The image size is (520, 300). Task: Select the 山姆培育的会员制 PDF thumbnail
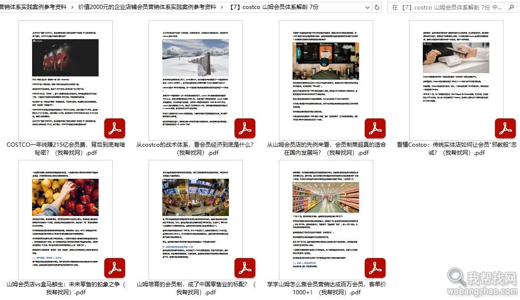click(196, 220)
